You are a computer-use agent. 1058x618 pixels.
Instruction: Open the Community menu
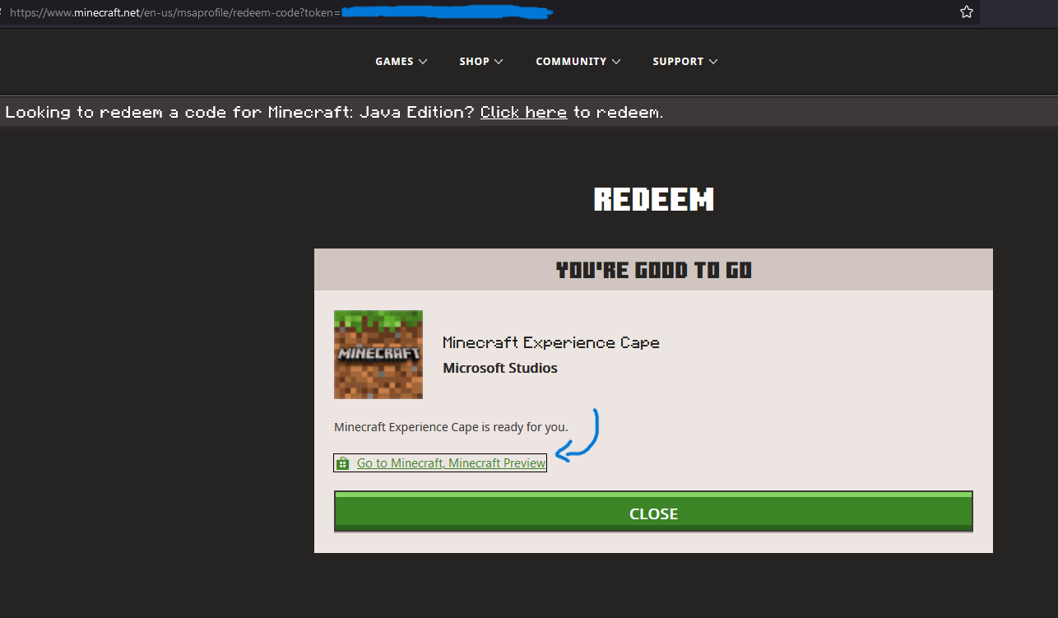click(578, 62)
